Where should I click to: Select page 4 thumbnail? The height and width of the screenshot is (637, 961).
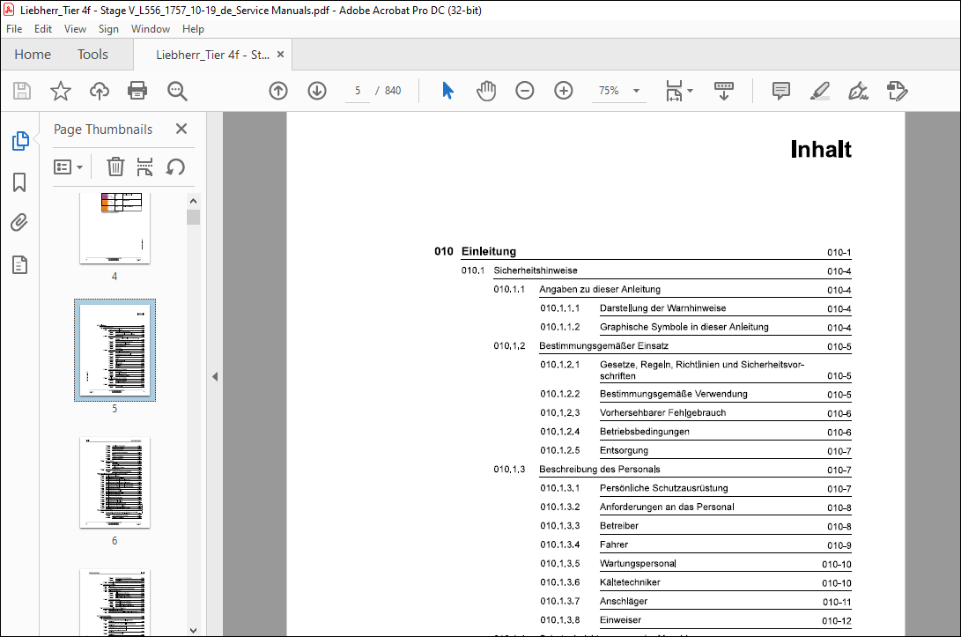pos(115,228)
